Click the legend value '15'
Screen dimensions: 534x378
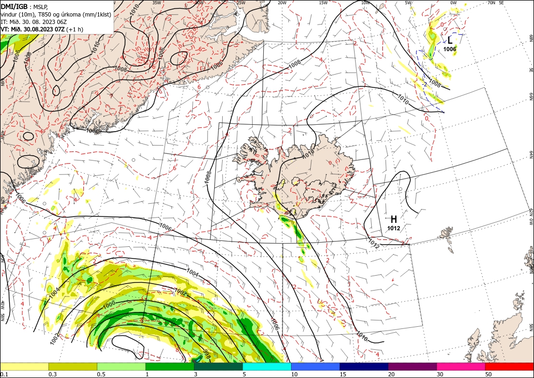pos(343,374)
